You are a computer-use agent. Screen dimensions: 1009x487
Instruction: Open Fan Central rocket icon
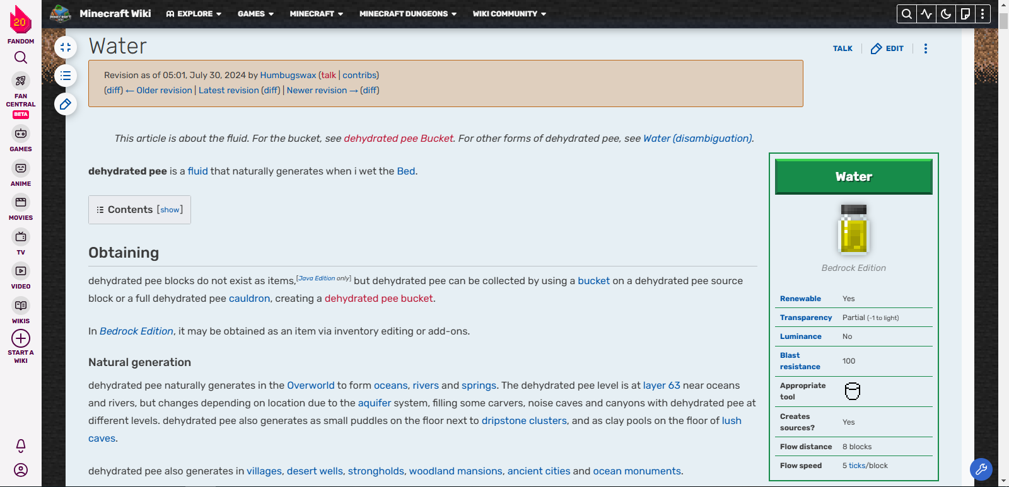[x=21, y=81]
